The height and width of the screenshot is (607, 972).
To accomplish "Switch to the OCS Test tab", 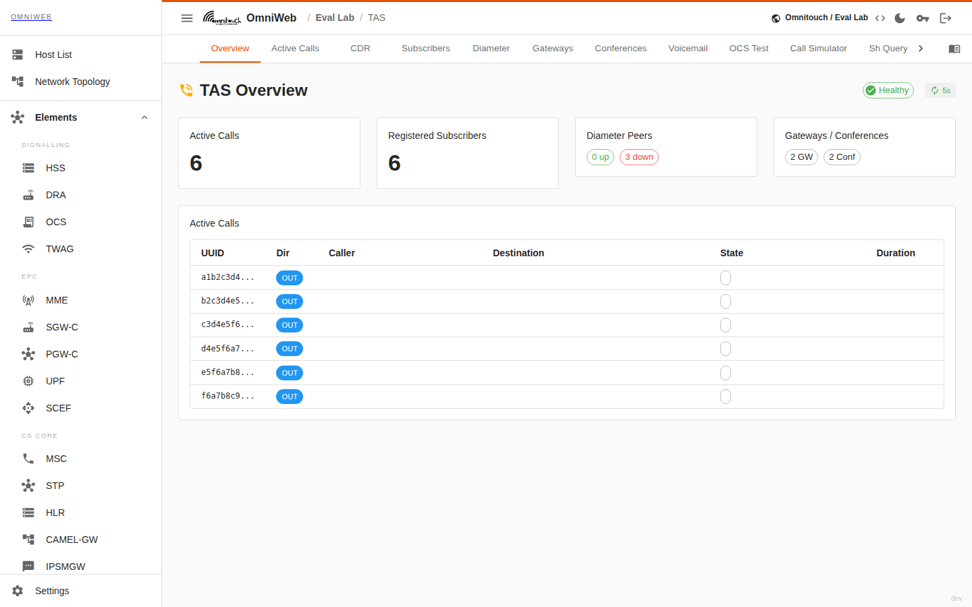I will pyautogui.click(x=749, y=49).
